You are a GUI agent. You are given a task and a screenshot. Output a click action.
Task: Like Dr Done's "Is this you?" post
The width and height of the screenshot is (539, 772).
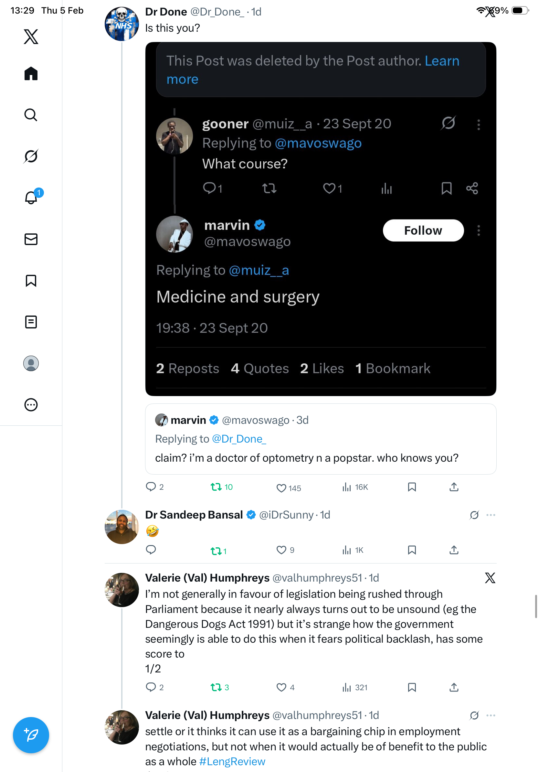pyautogui.click(x=281, y=488)
